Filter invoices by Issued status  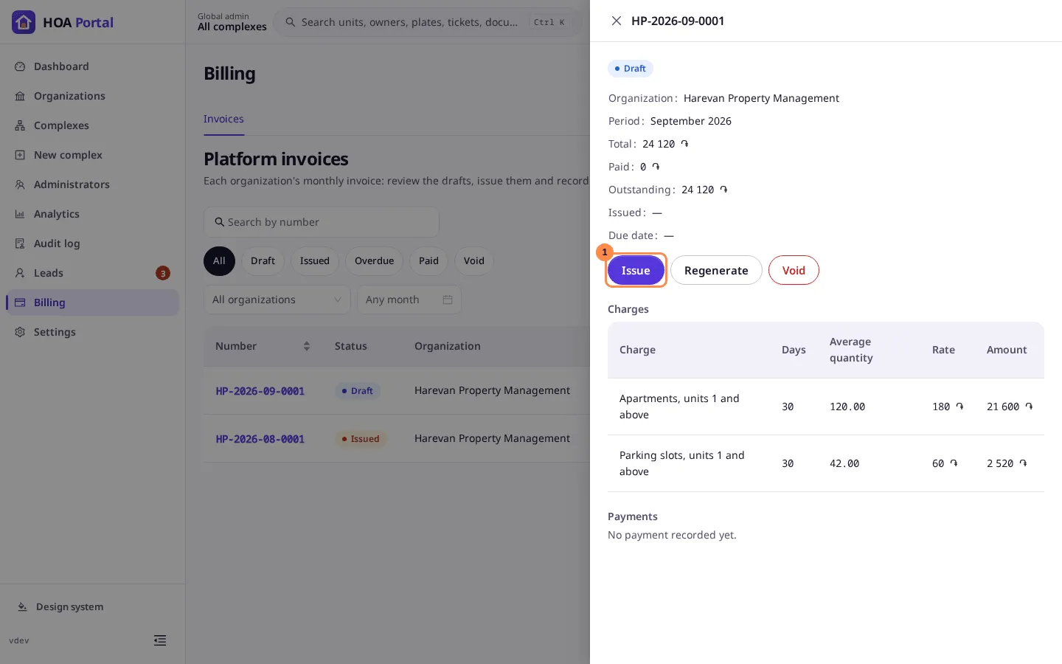tap(315, 261)
